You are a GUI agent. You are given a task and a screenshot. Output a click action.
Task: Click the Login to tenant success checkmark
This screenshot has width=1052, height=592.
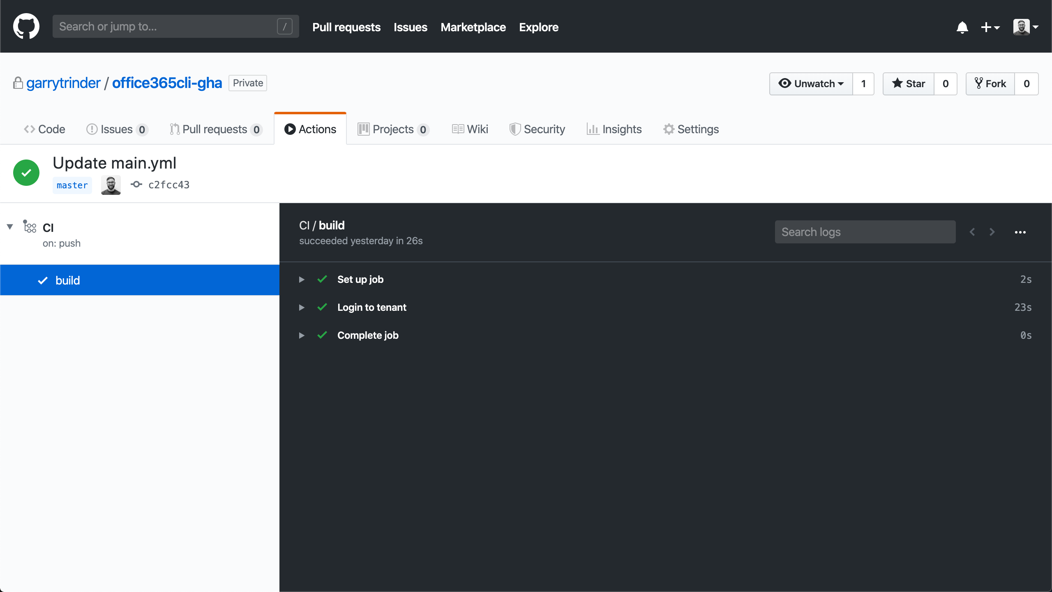tap(322, 307)
